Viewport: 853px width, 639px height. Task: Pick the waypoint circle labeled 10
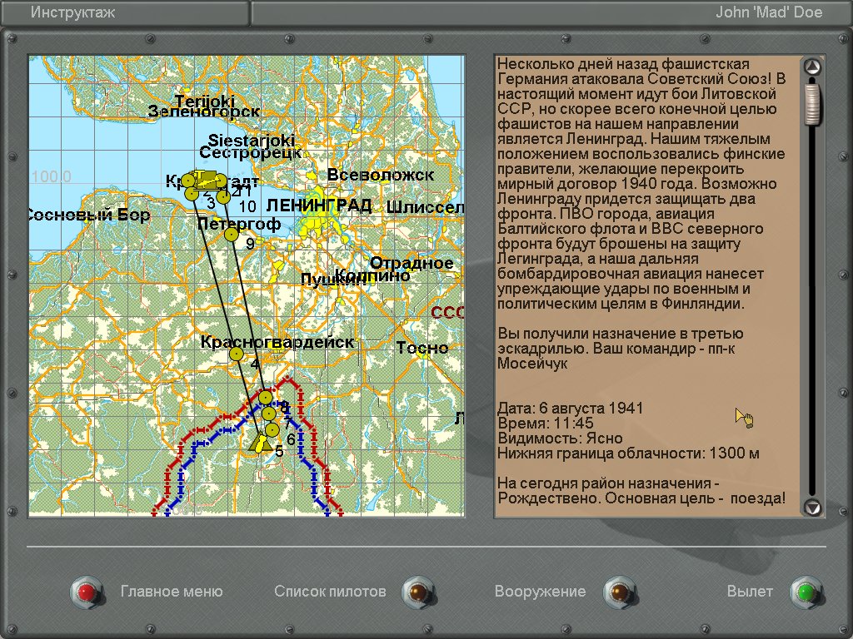223,197
